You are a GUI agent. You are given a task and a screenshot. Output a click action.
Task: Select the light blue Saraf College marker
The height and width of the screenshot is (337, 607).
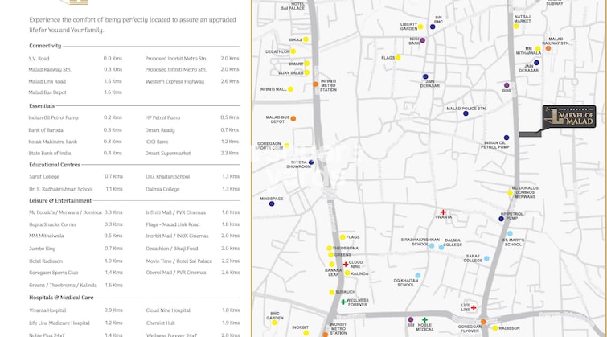click(x=487, y=259)
